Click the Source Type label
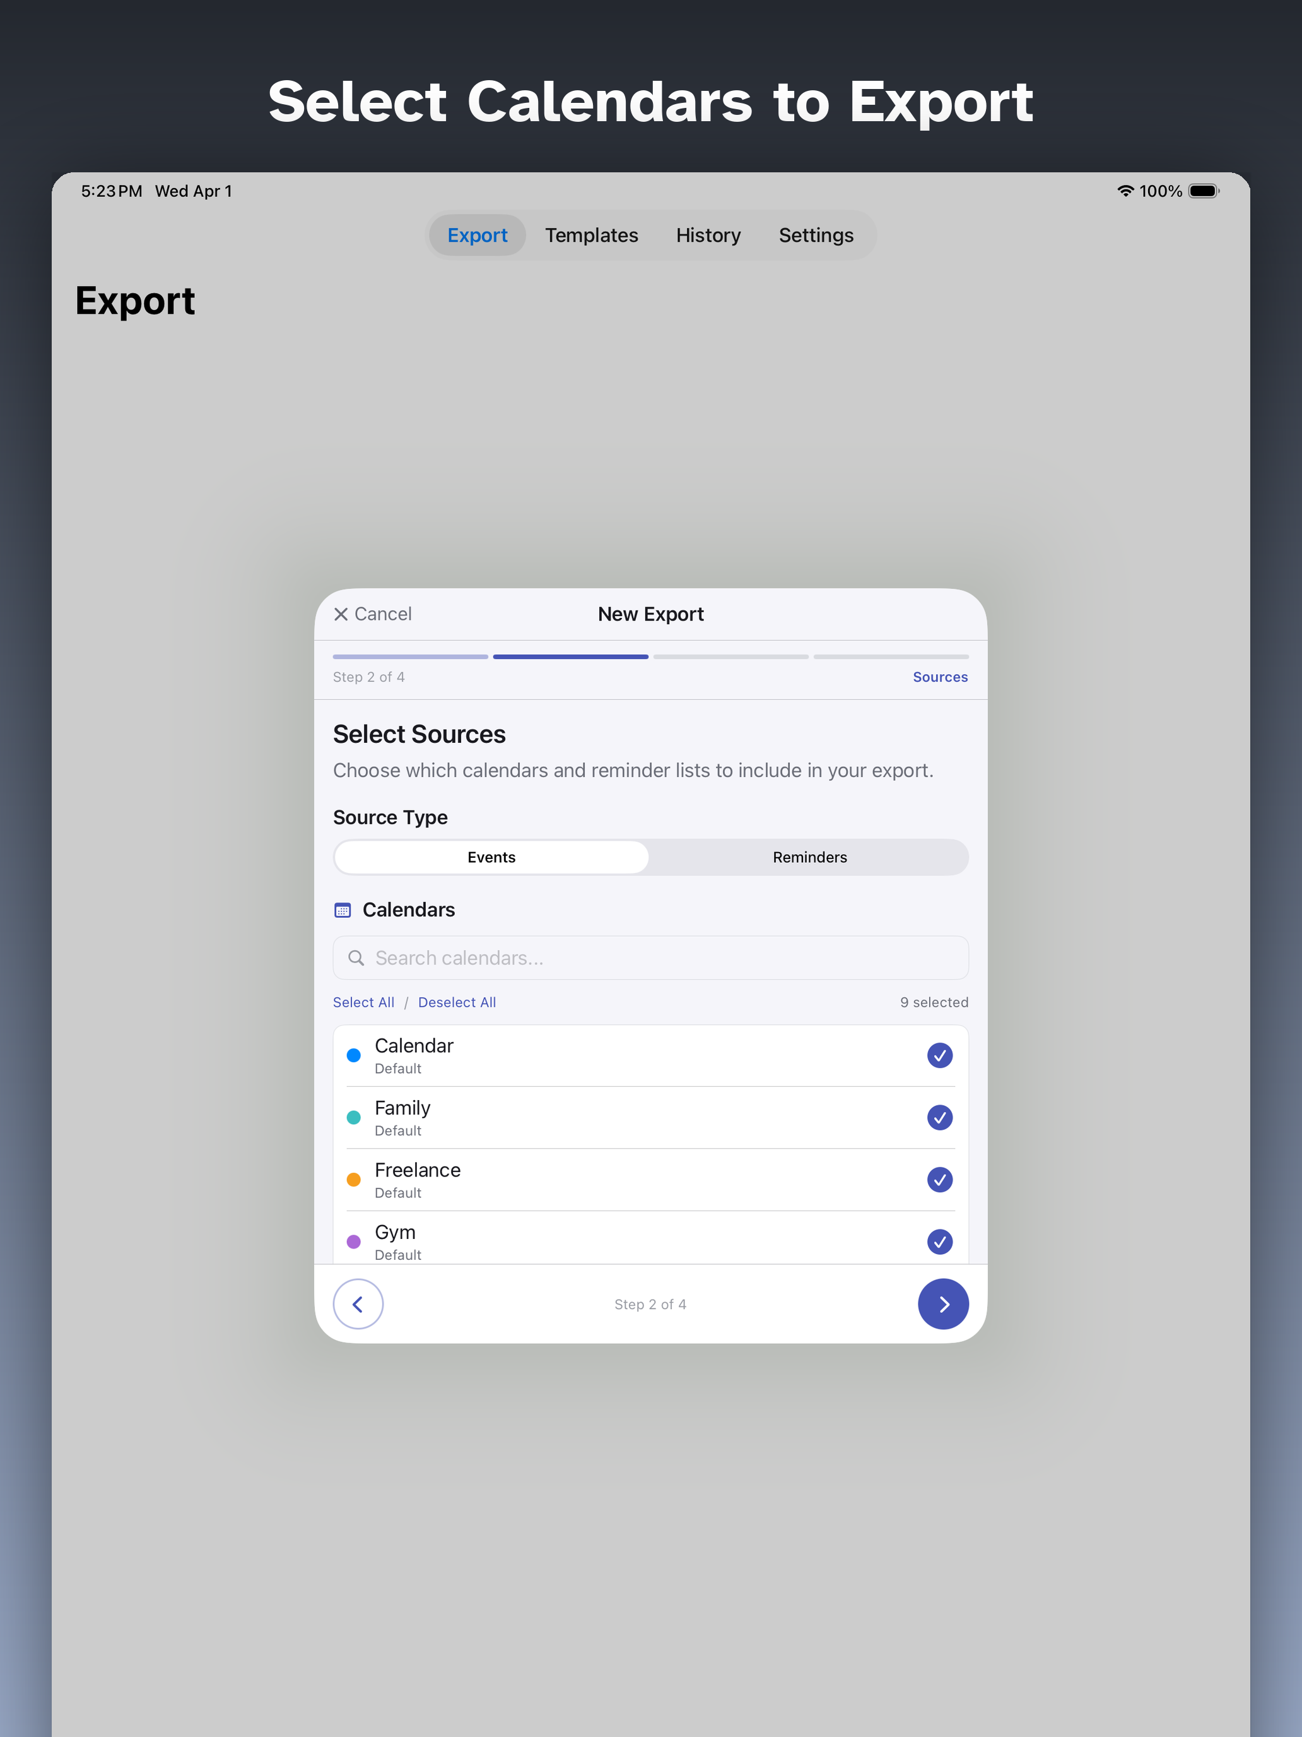 (x=390, y=817)
